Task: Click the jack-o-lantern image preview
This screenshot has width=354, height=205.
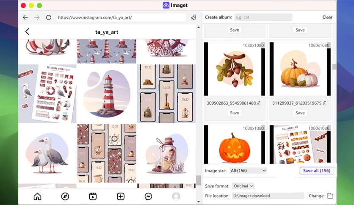Action: (235, 144)
